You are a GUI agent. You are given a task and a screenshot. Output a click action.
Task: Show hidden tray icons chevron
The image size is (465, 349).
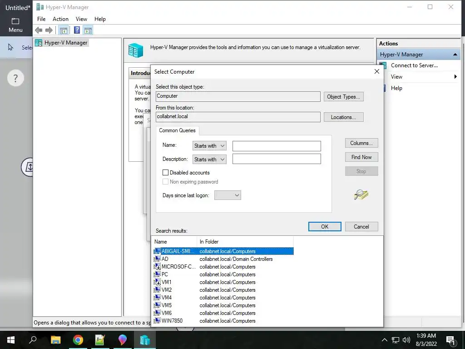(384, 340)
